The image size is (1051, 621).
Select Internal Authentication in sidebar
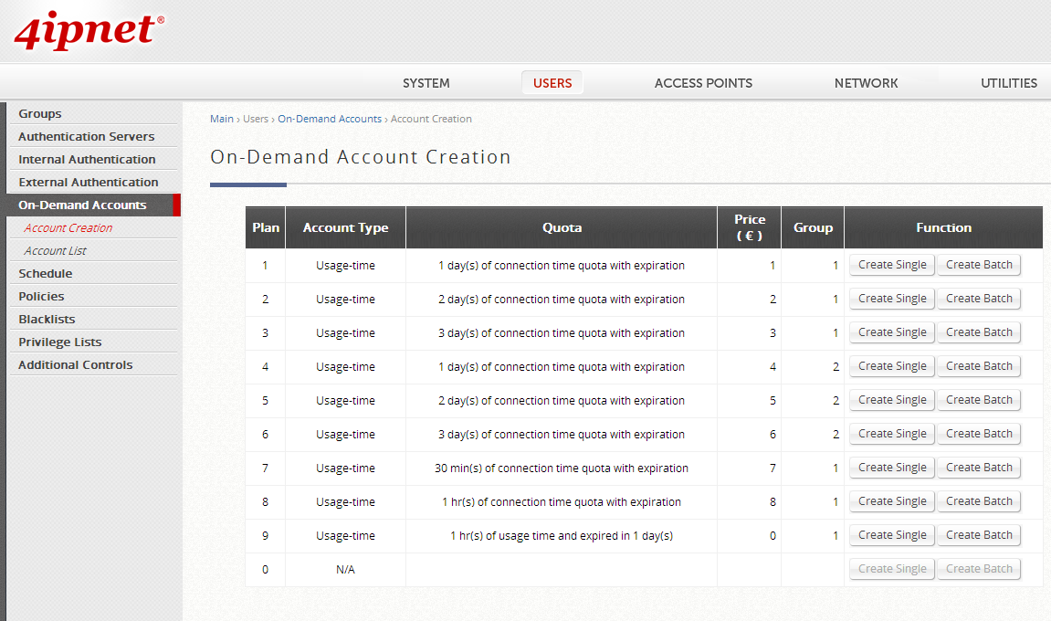87,160
